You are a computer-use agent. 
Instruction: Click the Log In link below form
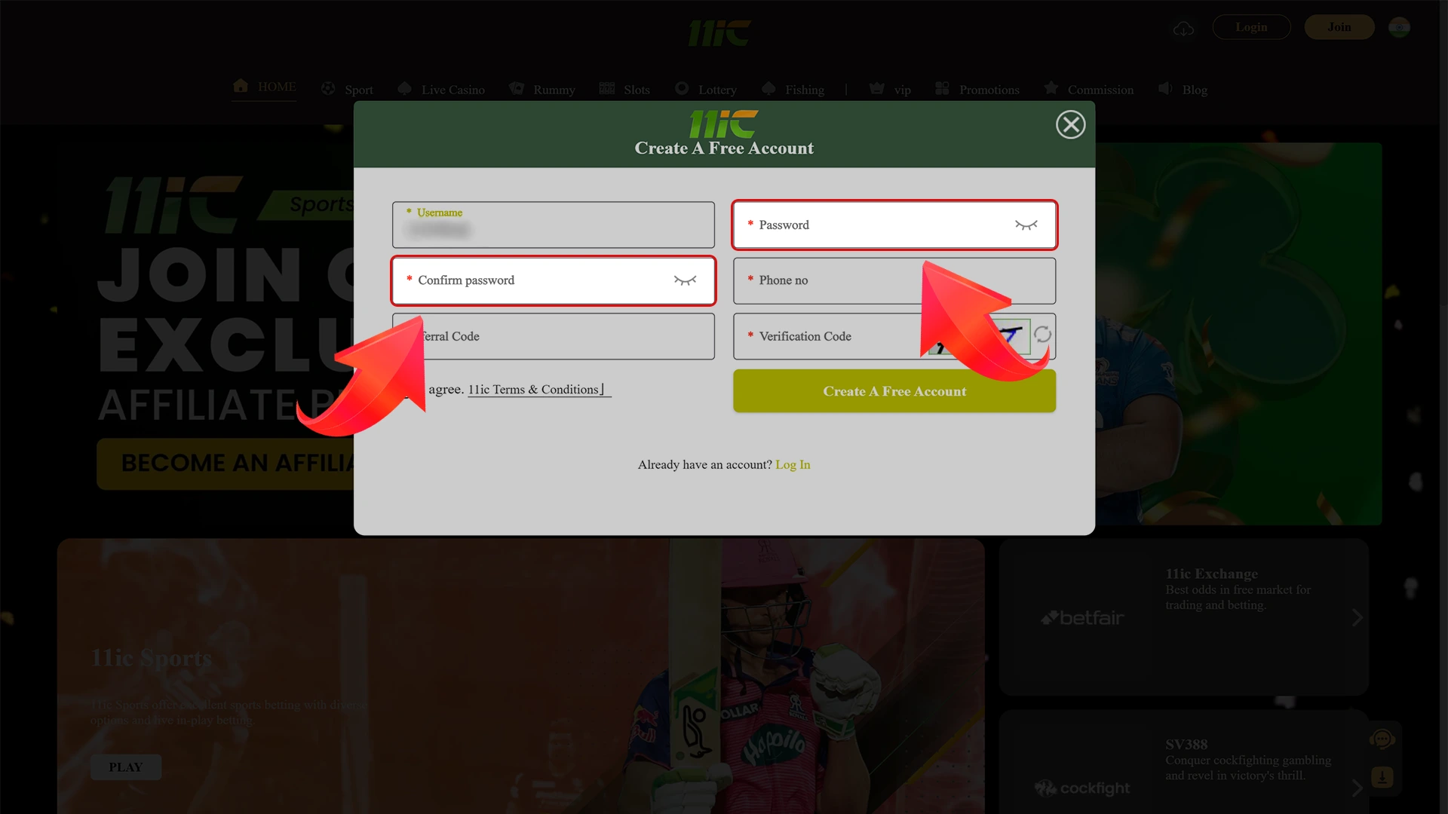[793, 464]
